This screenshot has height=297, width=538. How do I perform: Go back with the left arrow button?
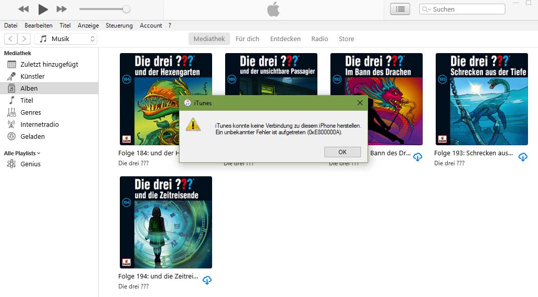click(11, 39)
